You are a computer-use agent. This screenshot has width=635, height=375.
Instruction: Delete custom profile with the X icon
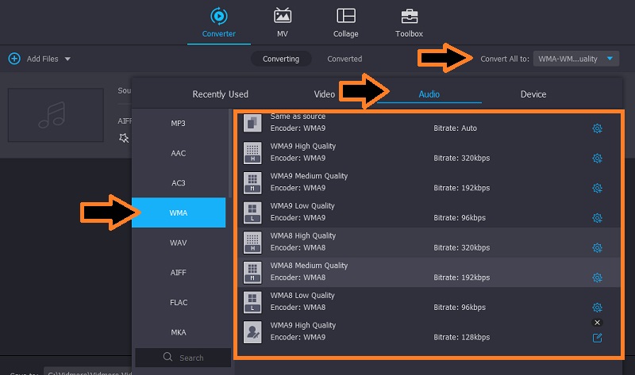pos(597,323)
